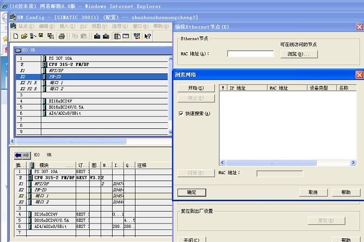Select the DO16xDC24V/0.5A row in the rack
Screen dimensions: 364x242
click(x=92, y=107)
